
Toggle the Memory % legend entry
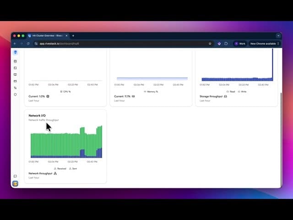151,92
